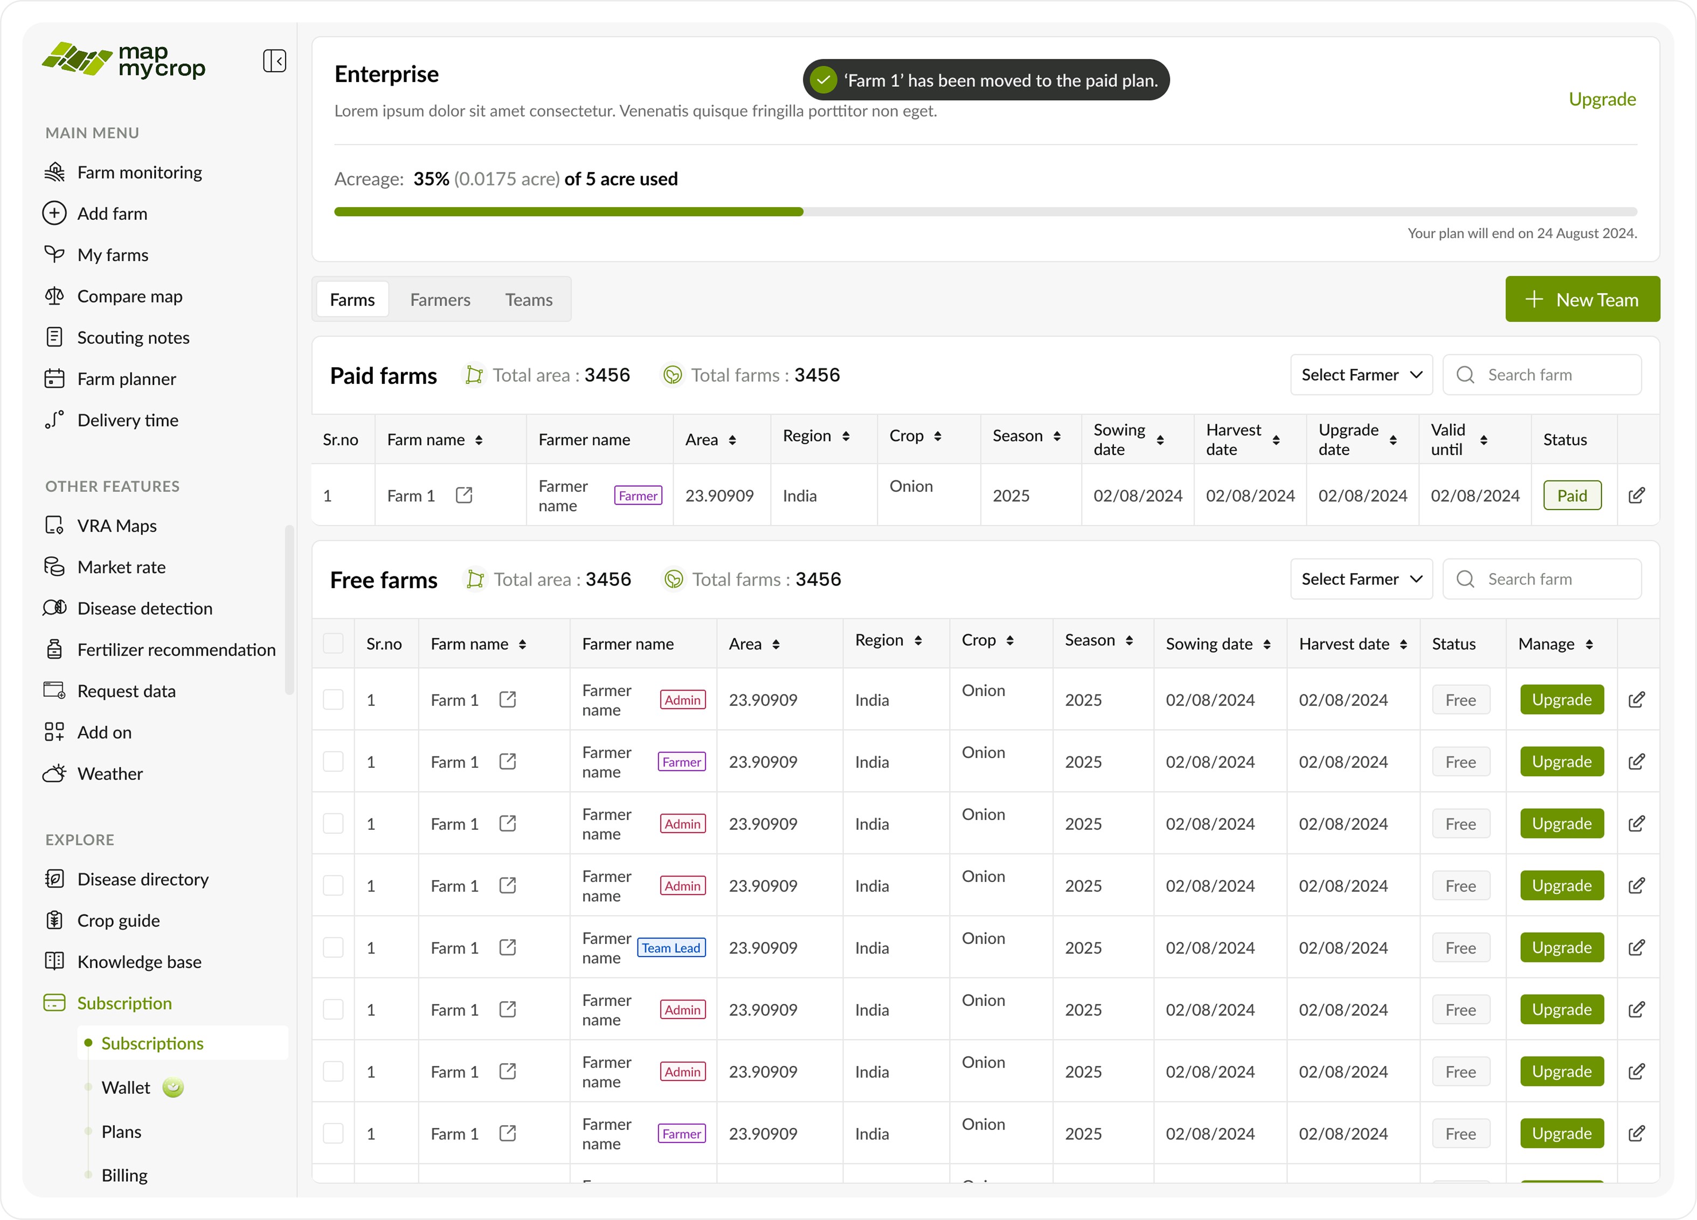Click the acreage usage progress bar
This screenshot has height=1220, width=1697.
point(985,212)
